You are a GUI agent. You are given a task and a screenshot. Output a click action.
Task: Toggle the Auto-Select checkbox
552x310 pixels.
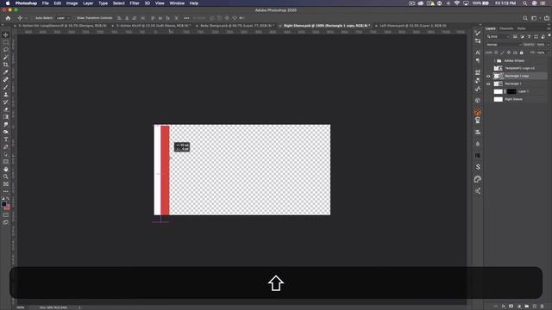point(33,18)
